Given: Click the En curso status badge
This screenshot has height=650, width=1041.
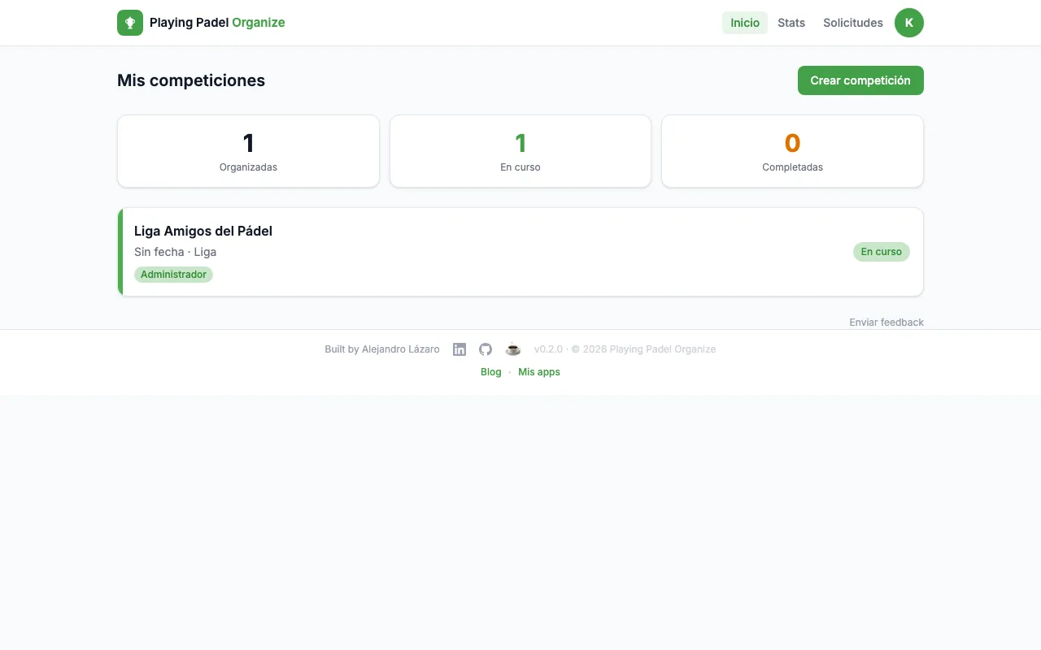Looking at the screenshot, I should (x=882, y=252).
